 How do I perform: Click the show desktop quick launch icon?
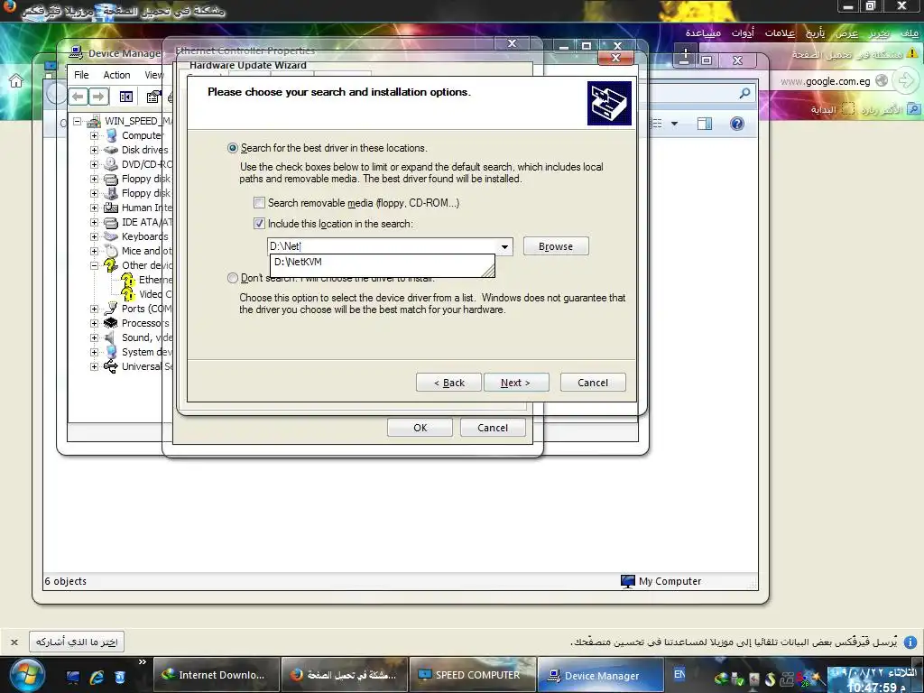coord(73,677)
